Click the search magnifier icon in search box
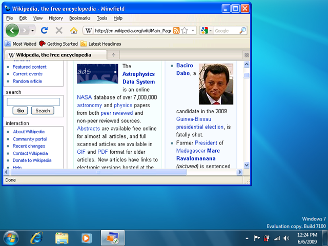 tap(242, 31)
